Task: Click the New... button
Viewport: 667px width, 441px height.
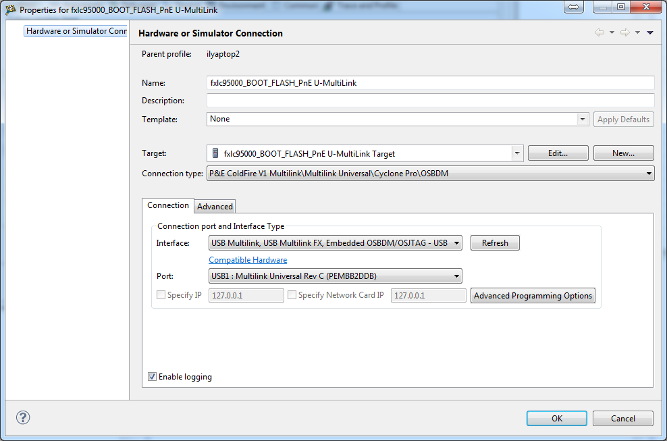Action: click(623, 153)
